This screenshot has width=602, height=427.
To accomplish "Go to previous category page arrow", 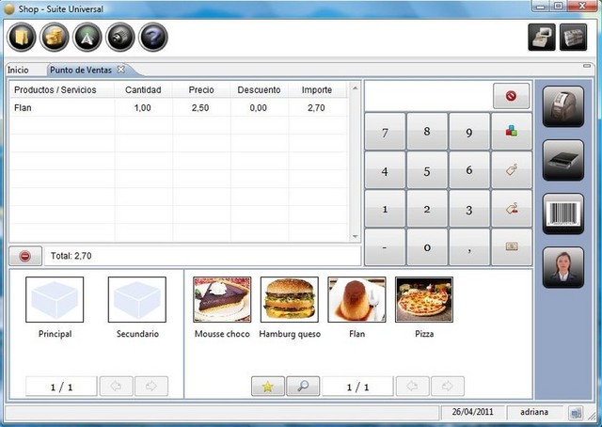I will (x=117, y=387).
